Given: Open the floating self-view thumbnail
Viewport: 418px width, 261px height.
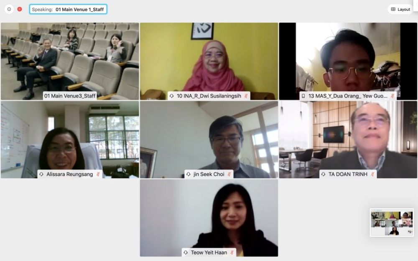Looking at the screenshot, I should click(392, 223).
